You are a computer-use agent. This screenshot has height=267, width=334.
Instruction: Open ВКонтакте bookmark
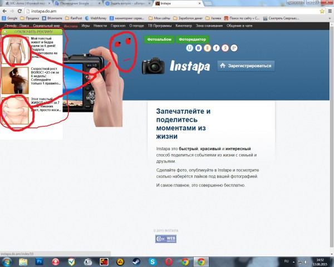[52, 18]
